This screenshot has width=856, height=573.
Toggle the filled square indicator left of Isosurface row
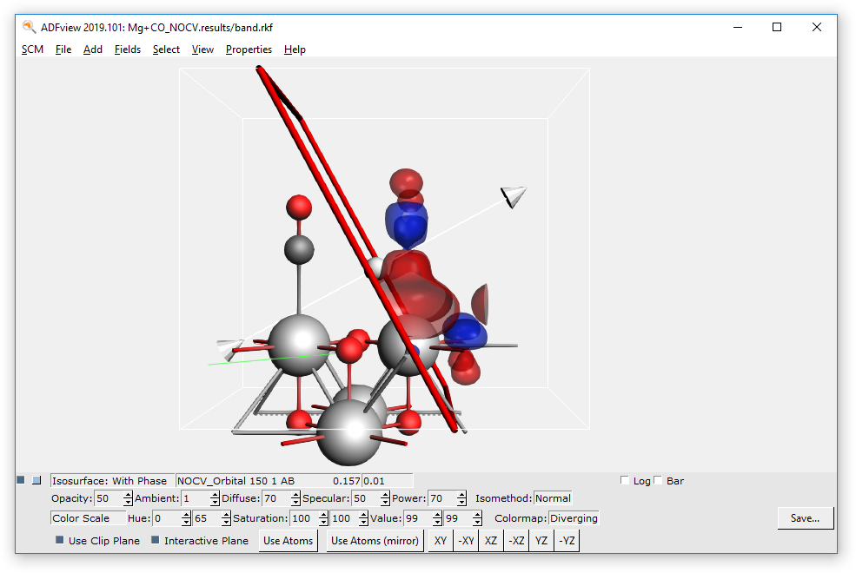19,479
